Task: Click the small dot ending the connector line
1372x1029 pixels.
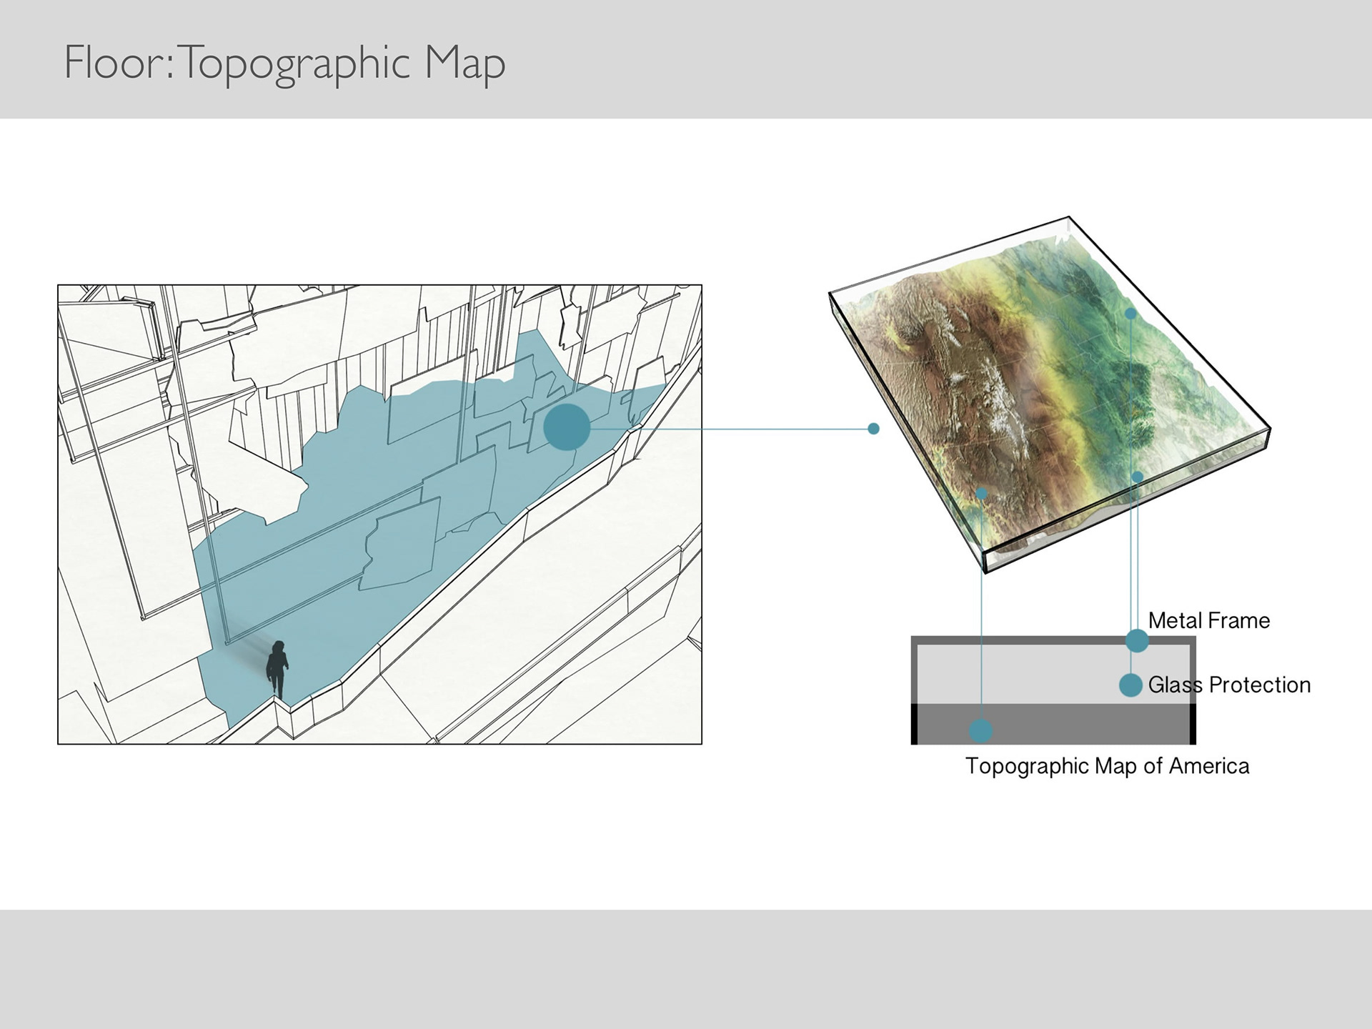Action: (873, 429)
